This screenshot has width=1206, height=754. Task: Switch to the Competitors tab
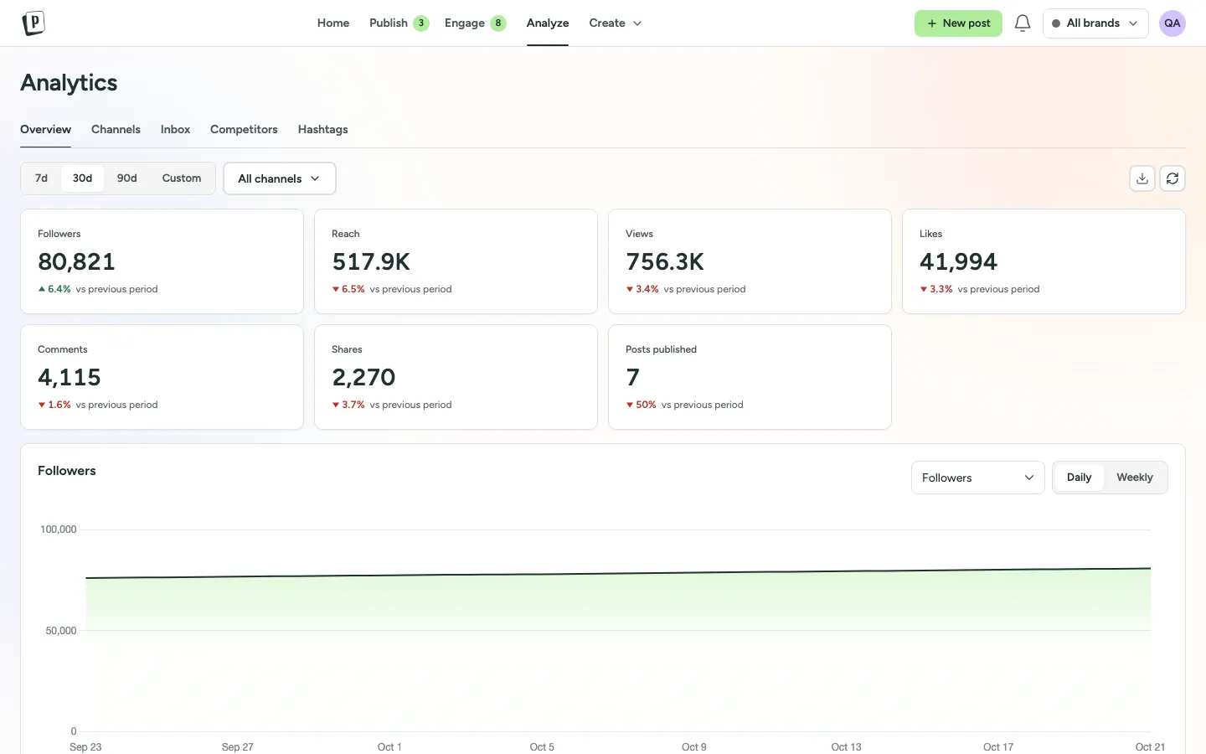click(x=244, y=130)
